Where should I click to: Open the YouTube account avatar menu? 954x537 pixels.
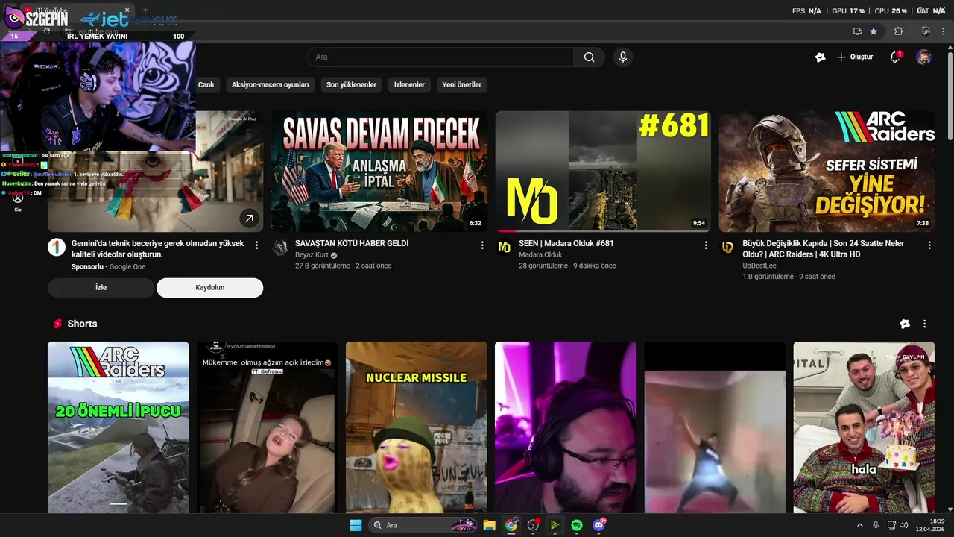pyautogui.click(x=923, y=57)
